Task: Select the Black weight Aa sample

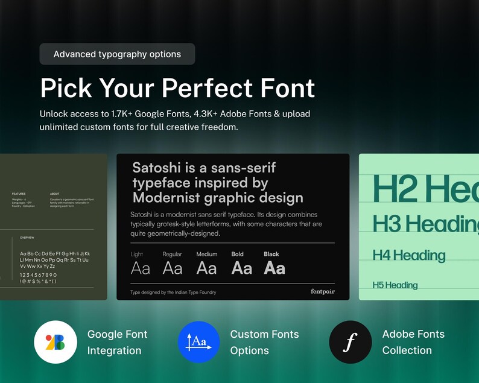Action: 274,268
